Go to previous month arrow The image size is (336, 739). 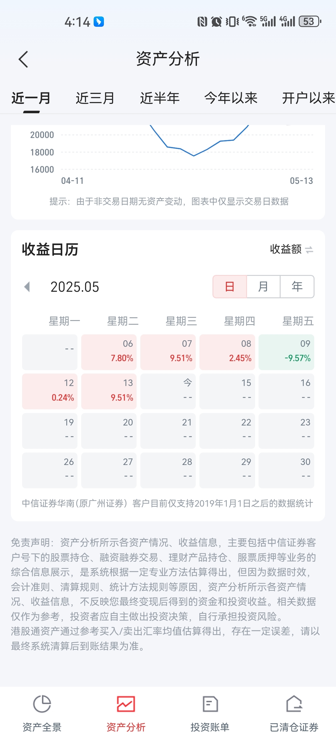pos(27,287)
